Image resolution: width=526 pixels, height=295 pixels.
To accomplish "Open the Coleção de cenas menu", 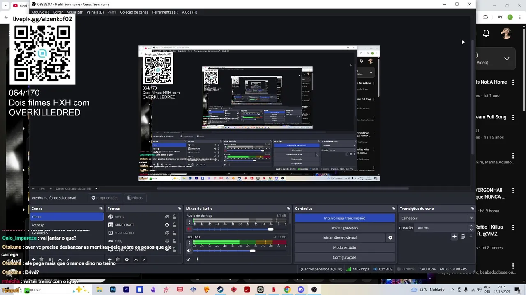I will click(134, 12).
